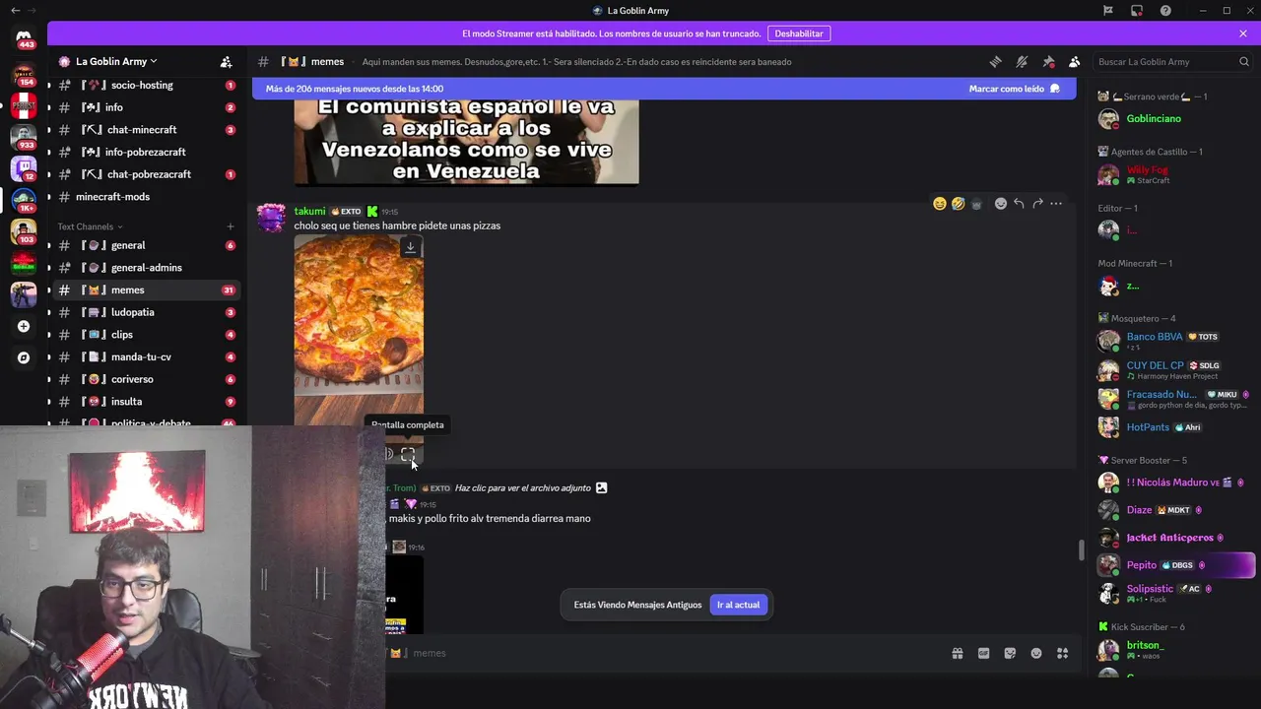Open the chat-minecraft channel
The height and width of the screenshot is (709, 1261).
click(145, 130)
